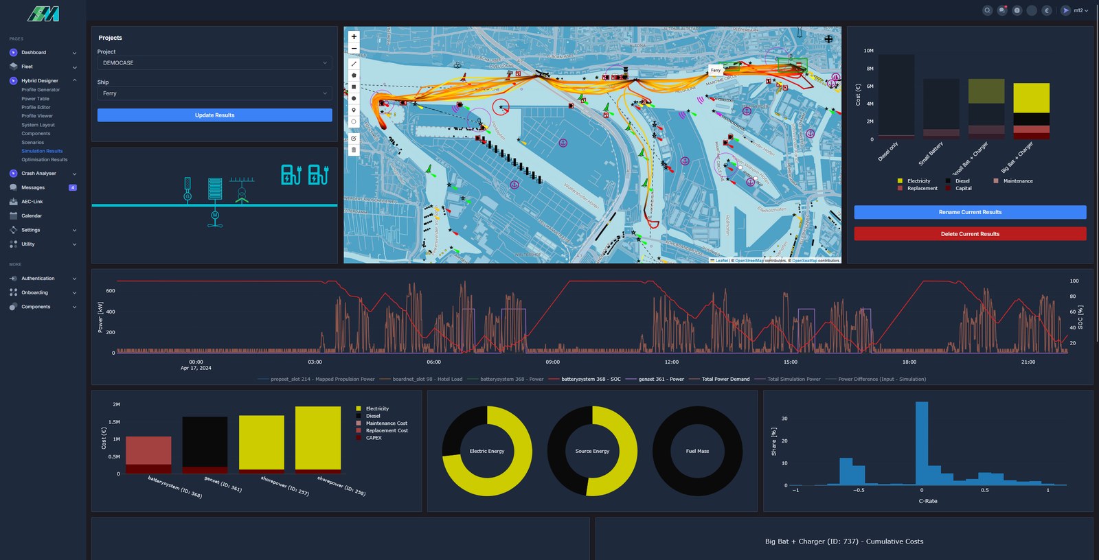Open the OpenStreetMap attribution link
Viewport: 1099px width, 560px height.
pos(749,261)
